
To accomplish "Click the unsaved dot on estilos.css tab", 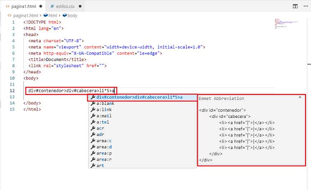I will tap(80, 6).
